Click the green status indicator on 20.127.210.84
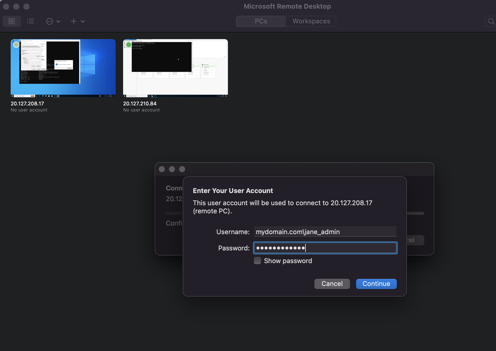The height and width of the screenshot is (351, 496). coord(129,45)
